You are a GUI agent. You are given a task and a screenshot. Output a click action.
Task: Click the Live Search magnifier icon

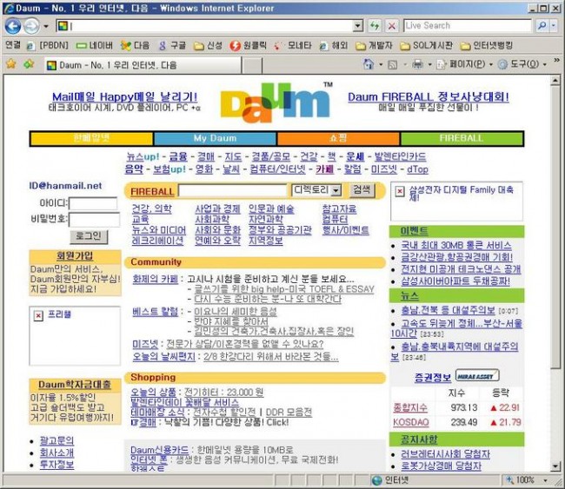(542, 25)
